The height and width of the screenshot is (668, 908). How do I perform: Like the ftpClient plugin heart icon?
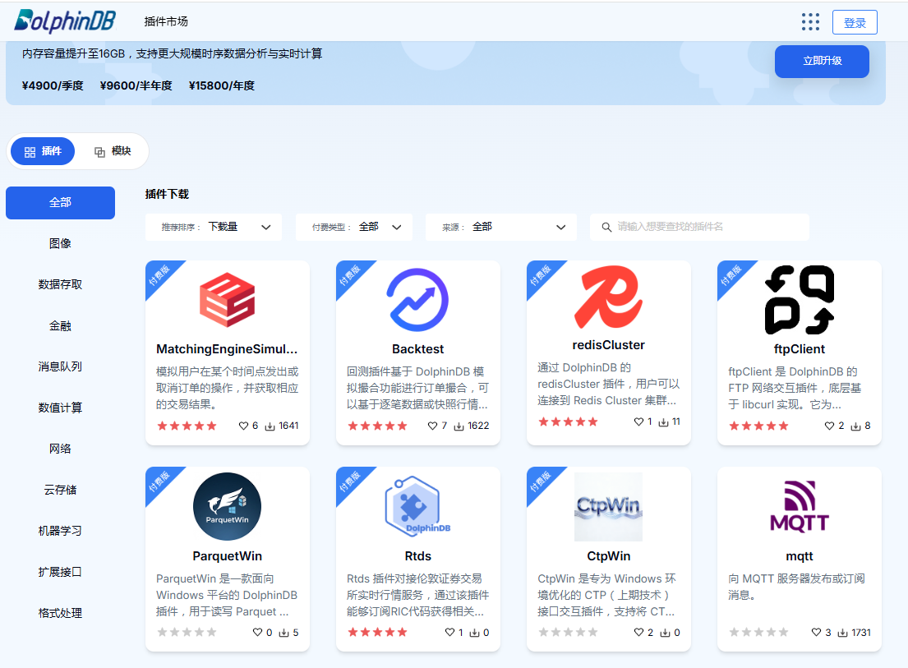point(829,426)
